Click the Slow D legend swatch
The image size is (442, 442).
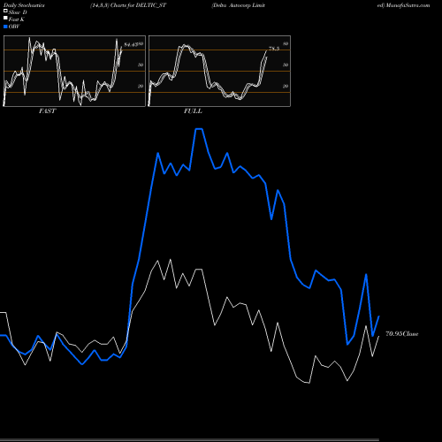tap(5, 11)
